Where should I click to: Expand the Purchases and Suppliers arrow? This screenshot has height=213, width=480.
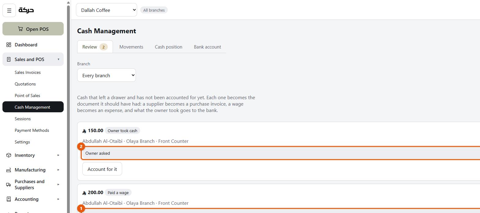(x=58, y=184)
